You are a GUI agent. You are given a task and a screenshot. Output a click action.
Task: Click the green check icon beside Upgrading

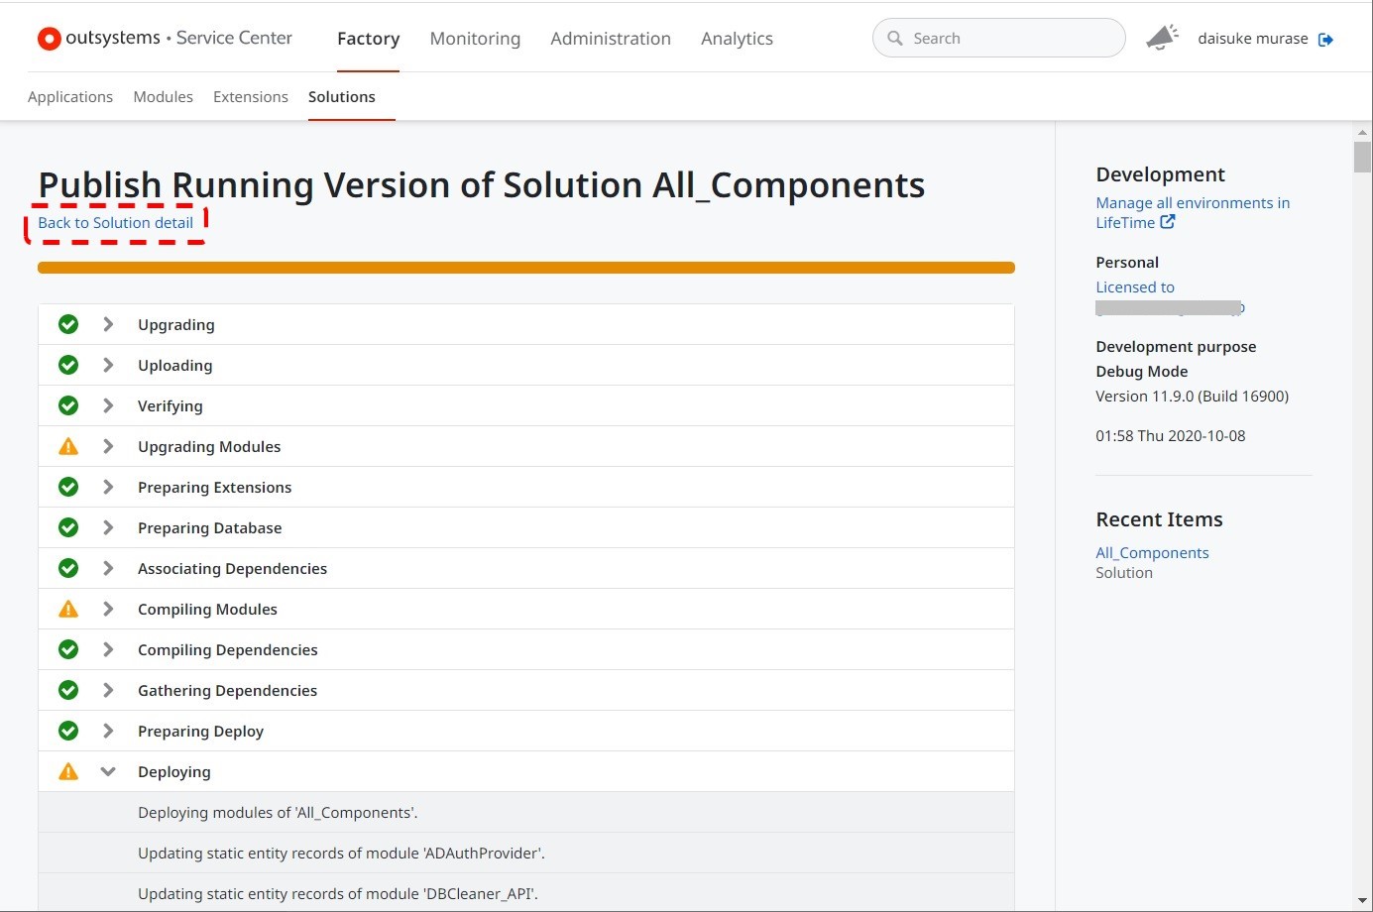pyautogui.click(x=68, y=324)
